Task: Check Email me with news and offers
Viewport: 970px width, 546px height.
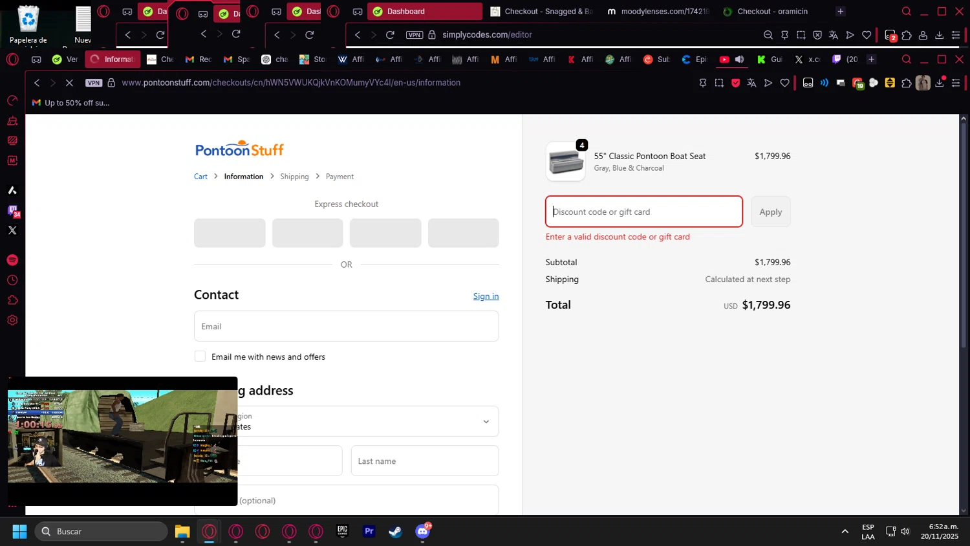Action: (x=200, y=356)
